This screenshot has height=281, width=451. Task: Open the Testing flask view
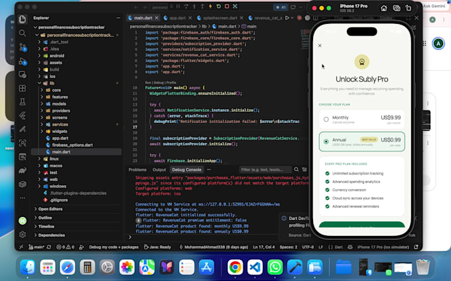[x=23, y=102]
